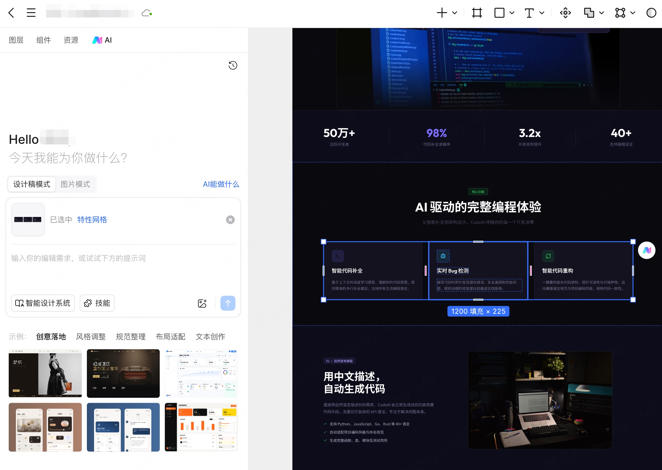Switch to the 组件 tab

tap(44, 40)
